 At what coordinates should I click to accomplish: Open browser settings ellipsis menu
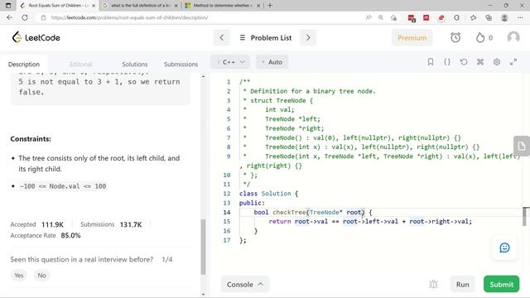click(x=520, y=17)
